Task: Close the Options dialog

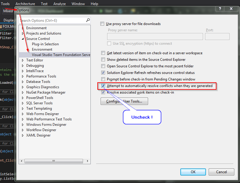Action: pos(230,9)
